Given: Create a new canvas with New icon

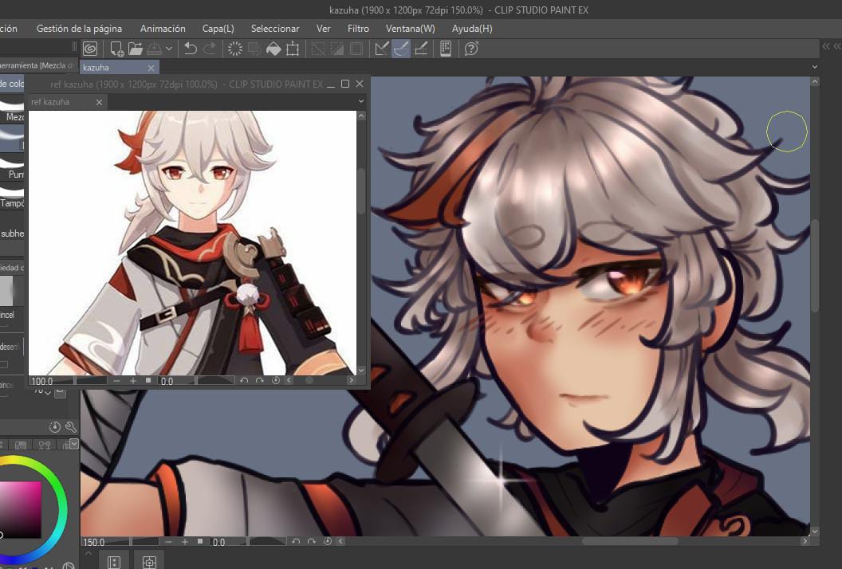Looking at the screenshot, I should tap(116, 49).
